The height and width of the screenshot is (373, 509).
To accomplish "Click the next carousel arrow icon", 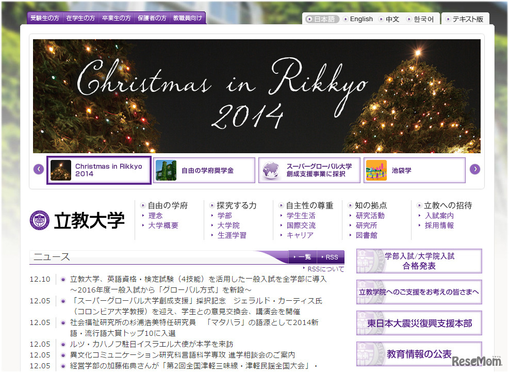I will click(475, 169).
